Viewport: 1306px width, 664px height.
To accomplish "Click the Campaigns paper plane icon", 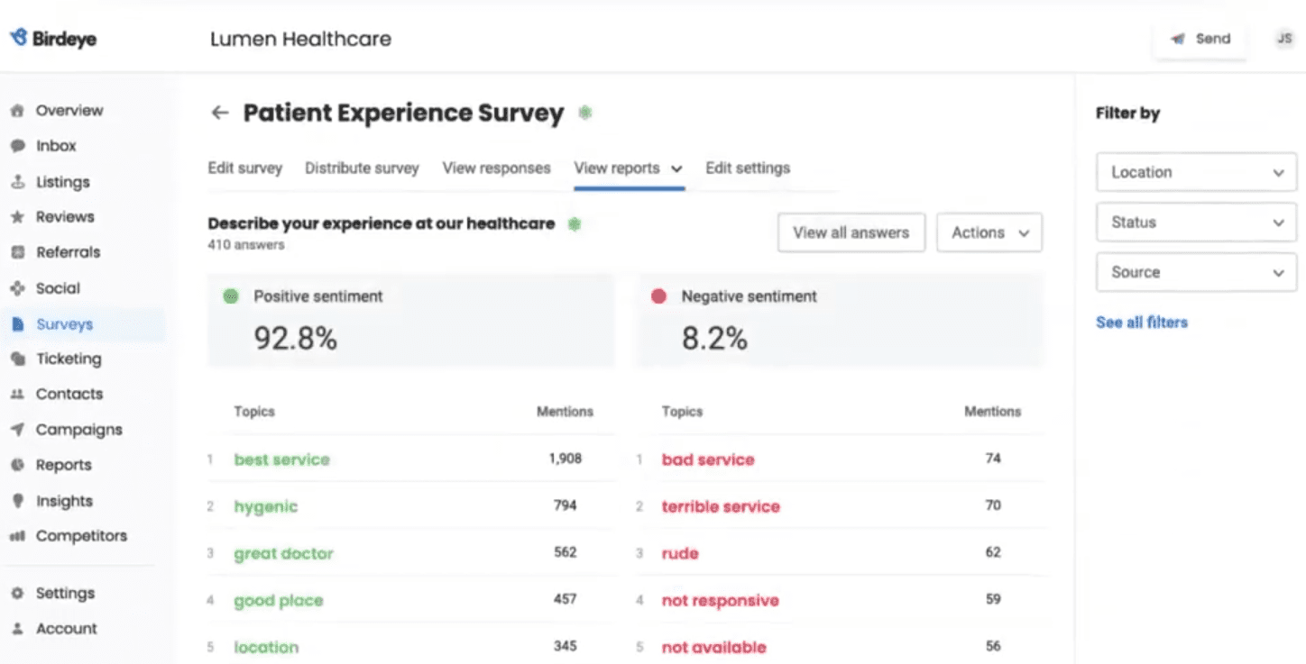I will 16,430.
